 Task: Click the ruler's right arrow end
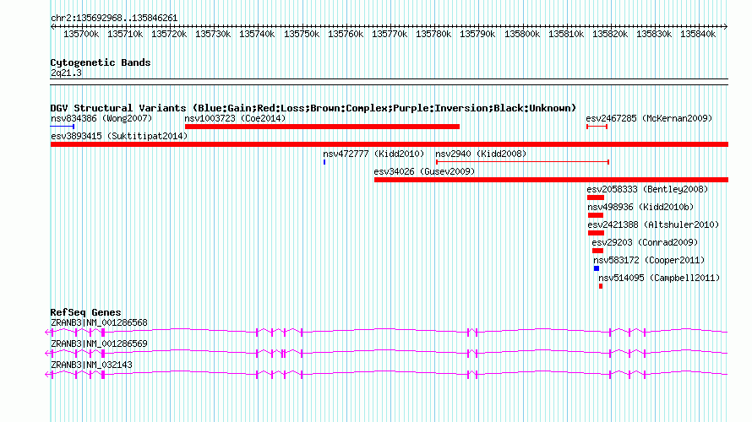726,27
